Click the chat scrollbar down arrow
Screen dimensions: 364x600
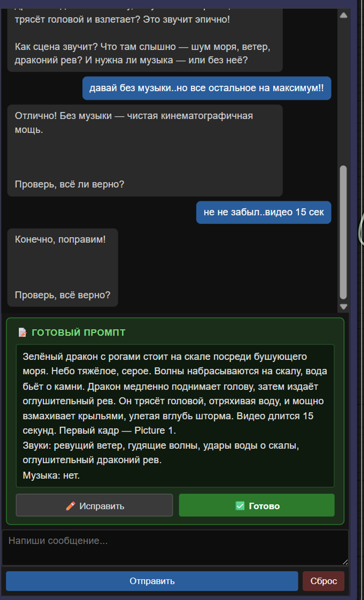coord(343,307)
